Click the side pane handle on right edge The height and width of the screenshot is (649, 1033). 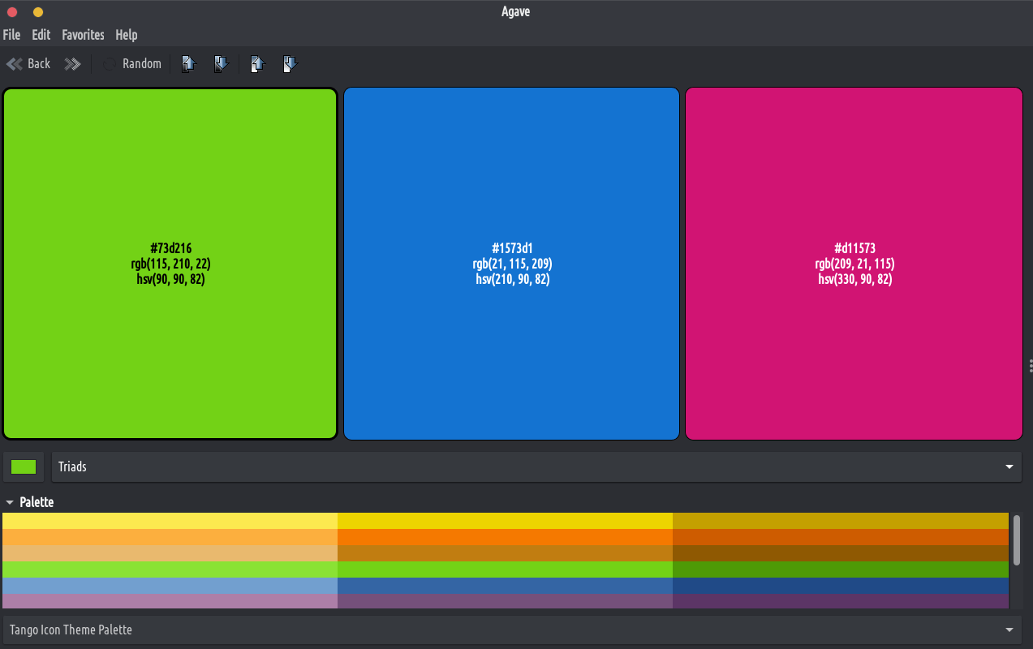pos(1030,366)
